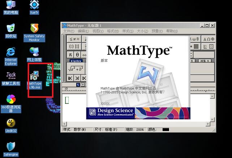This screenshot has height=158, width=232.
Task: Select the Safengine desktop icon
Action: click(11, 149)
